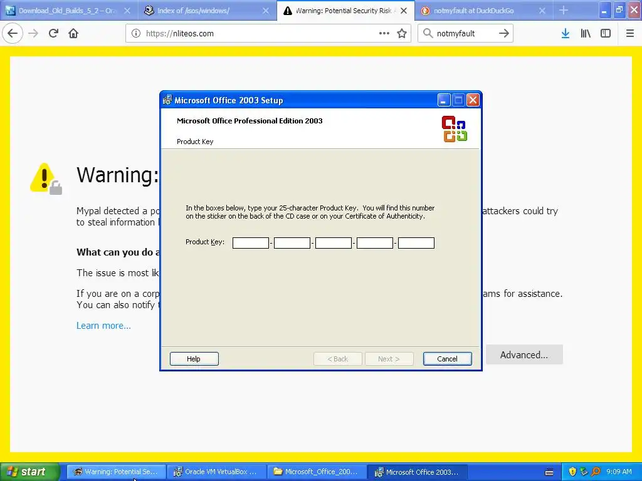The width and height of the screenshot is (642, 481).
Task: Click the notmyfault search field
Action: pos(465,34)
